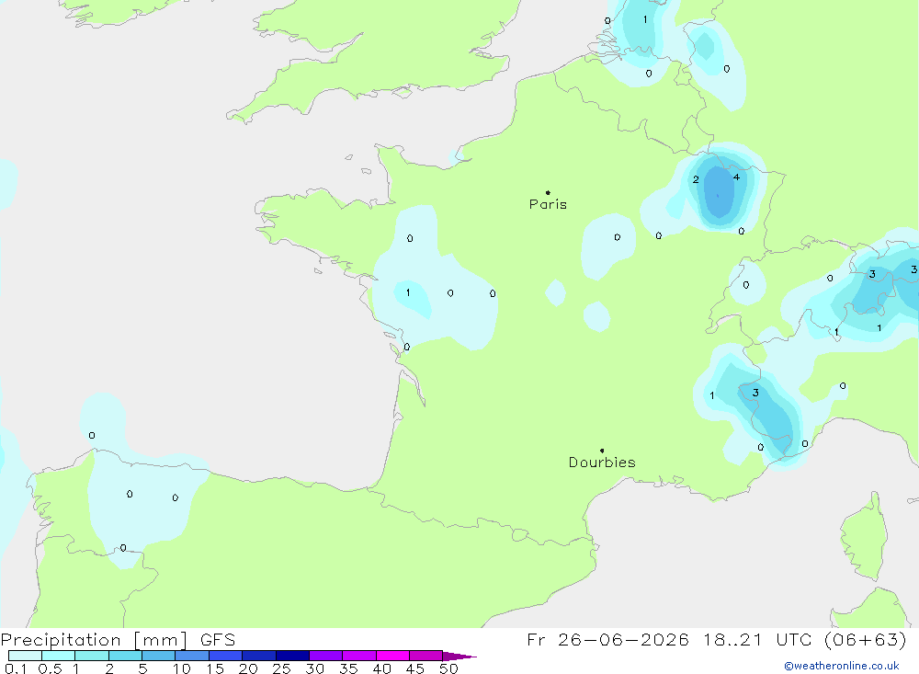Screen dimensions: 919x674
Task: Click the legend label '10'
Action: [x=182, y=668]
